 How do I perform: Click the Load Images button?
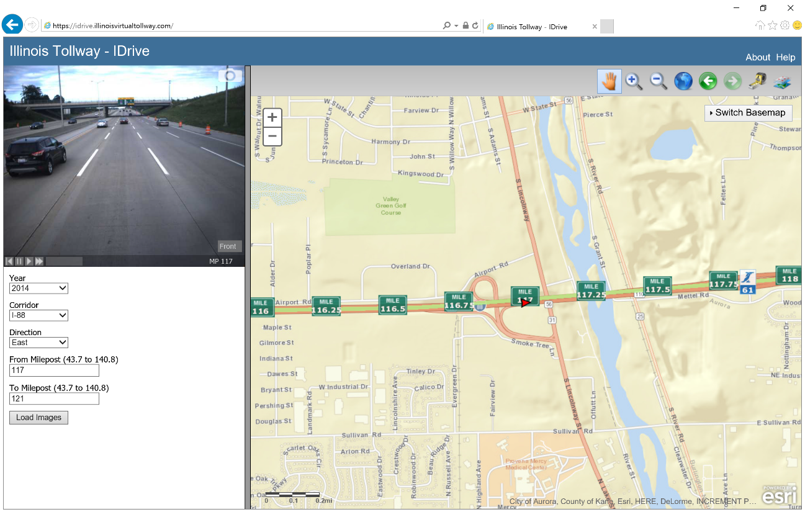coord(38,418)
